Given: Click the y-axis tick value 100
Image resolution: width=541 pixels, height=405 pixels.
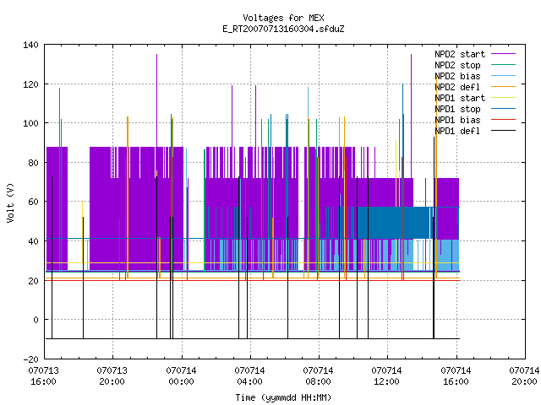Looking at the screenshot, I should pos(30,123).
